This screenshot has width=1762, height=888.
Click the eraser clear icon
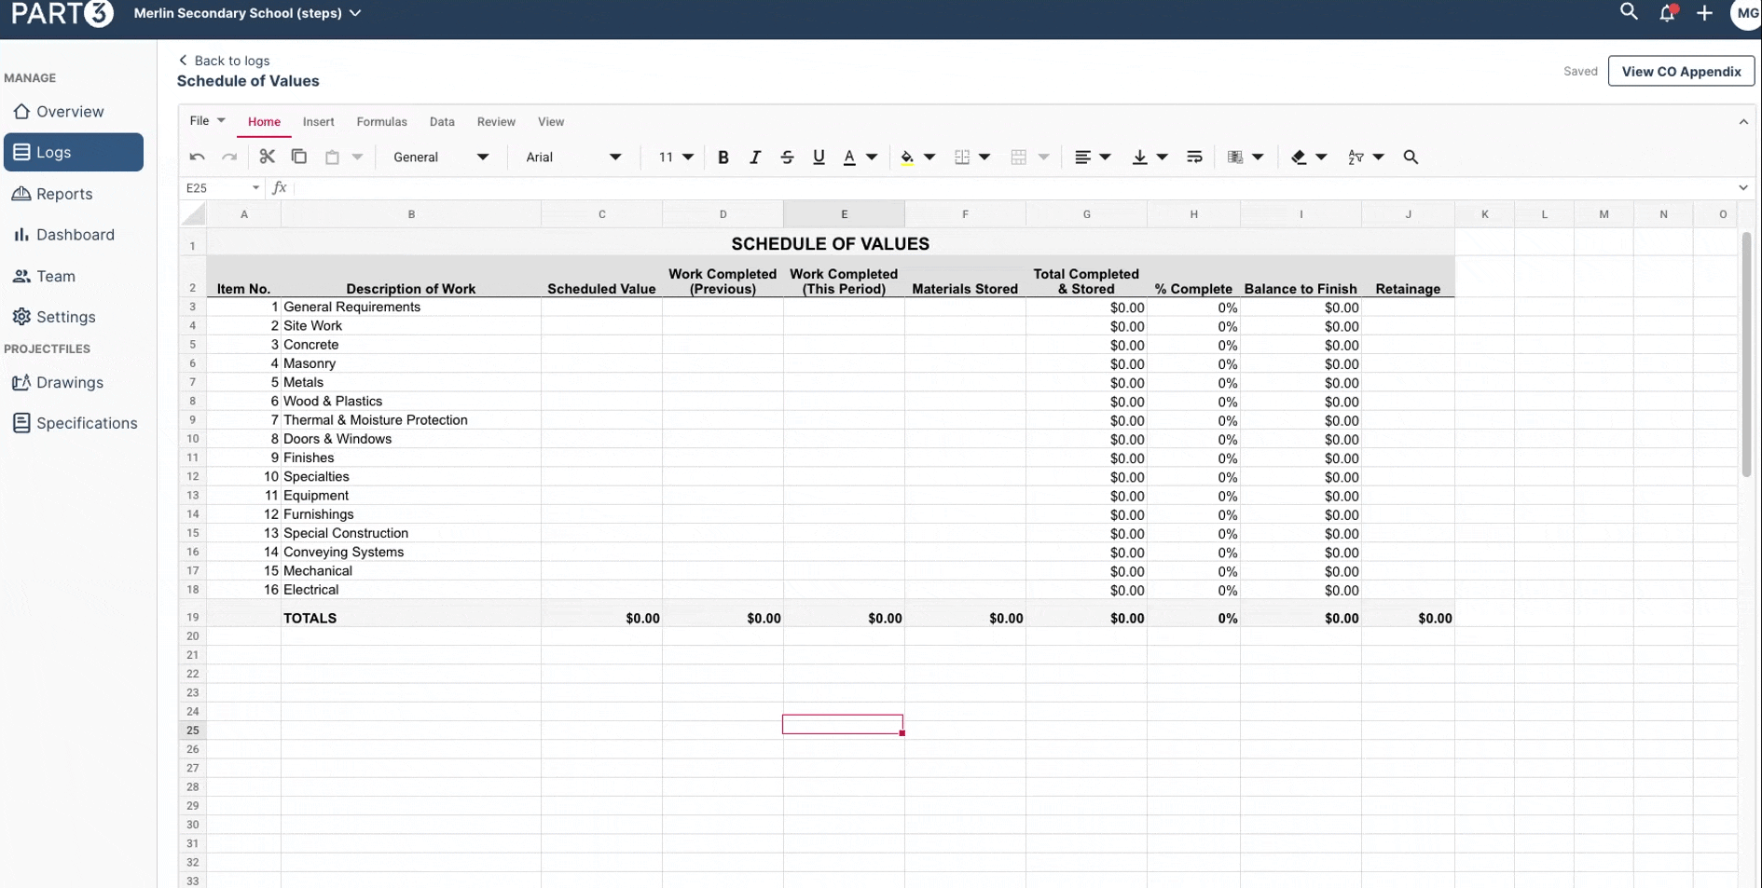(1299, 157)
